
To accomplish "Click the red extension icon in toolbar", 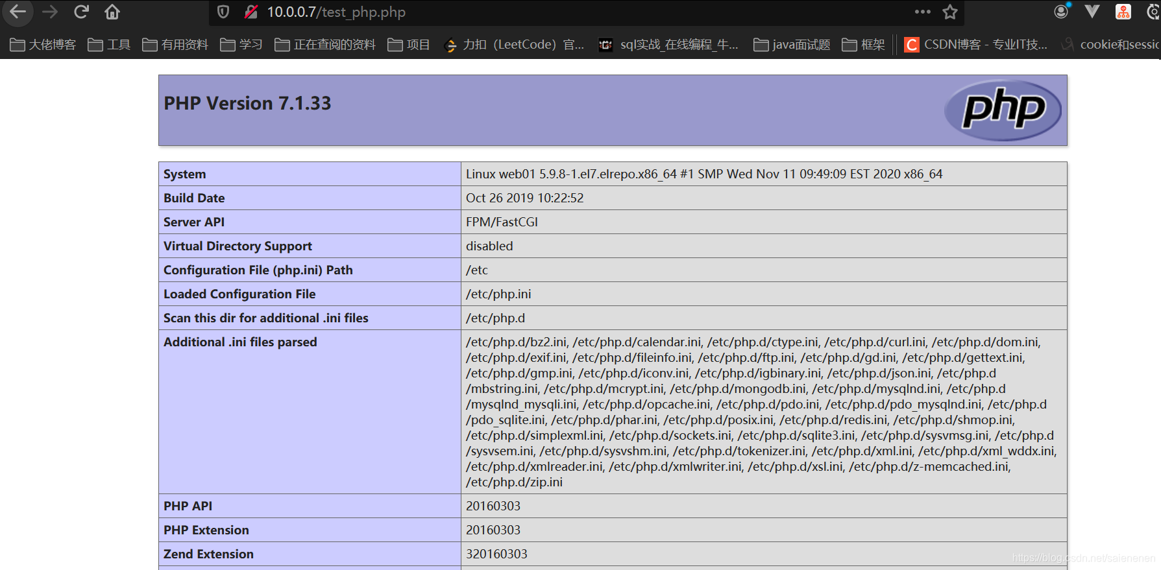I will (1123, 11).
